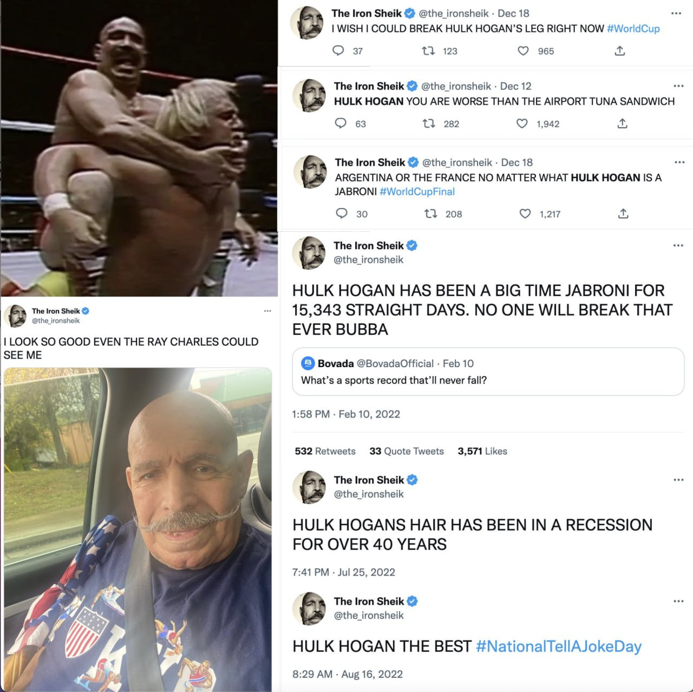Screen dimensions: 693x692
Task: Like the airport tuna sandwich tweet
Action: tap(522, 123)
